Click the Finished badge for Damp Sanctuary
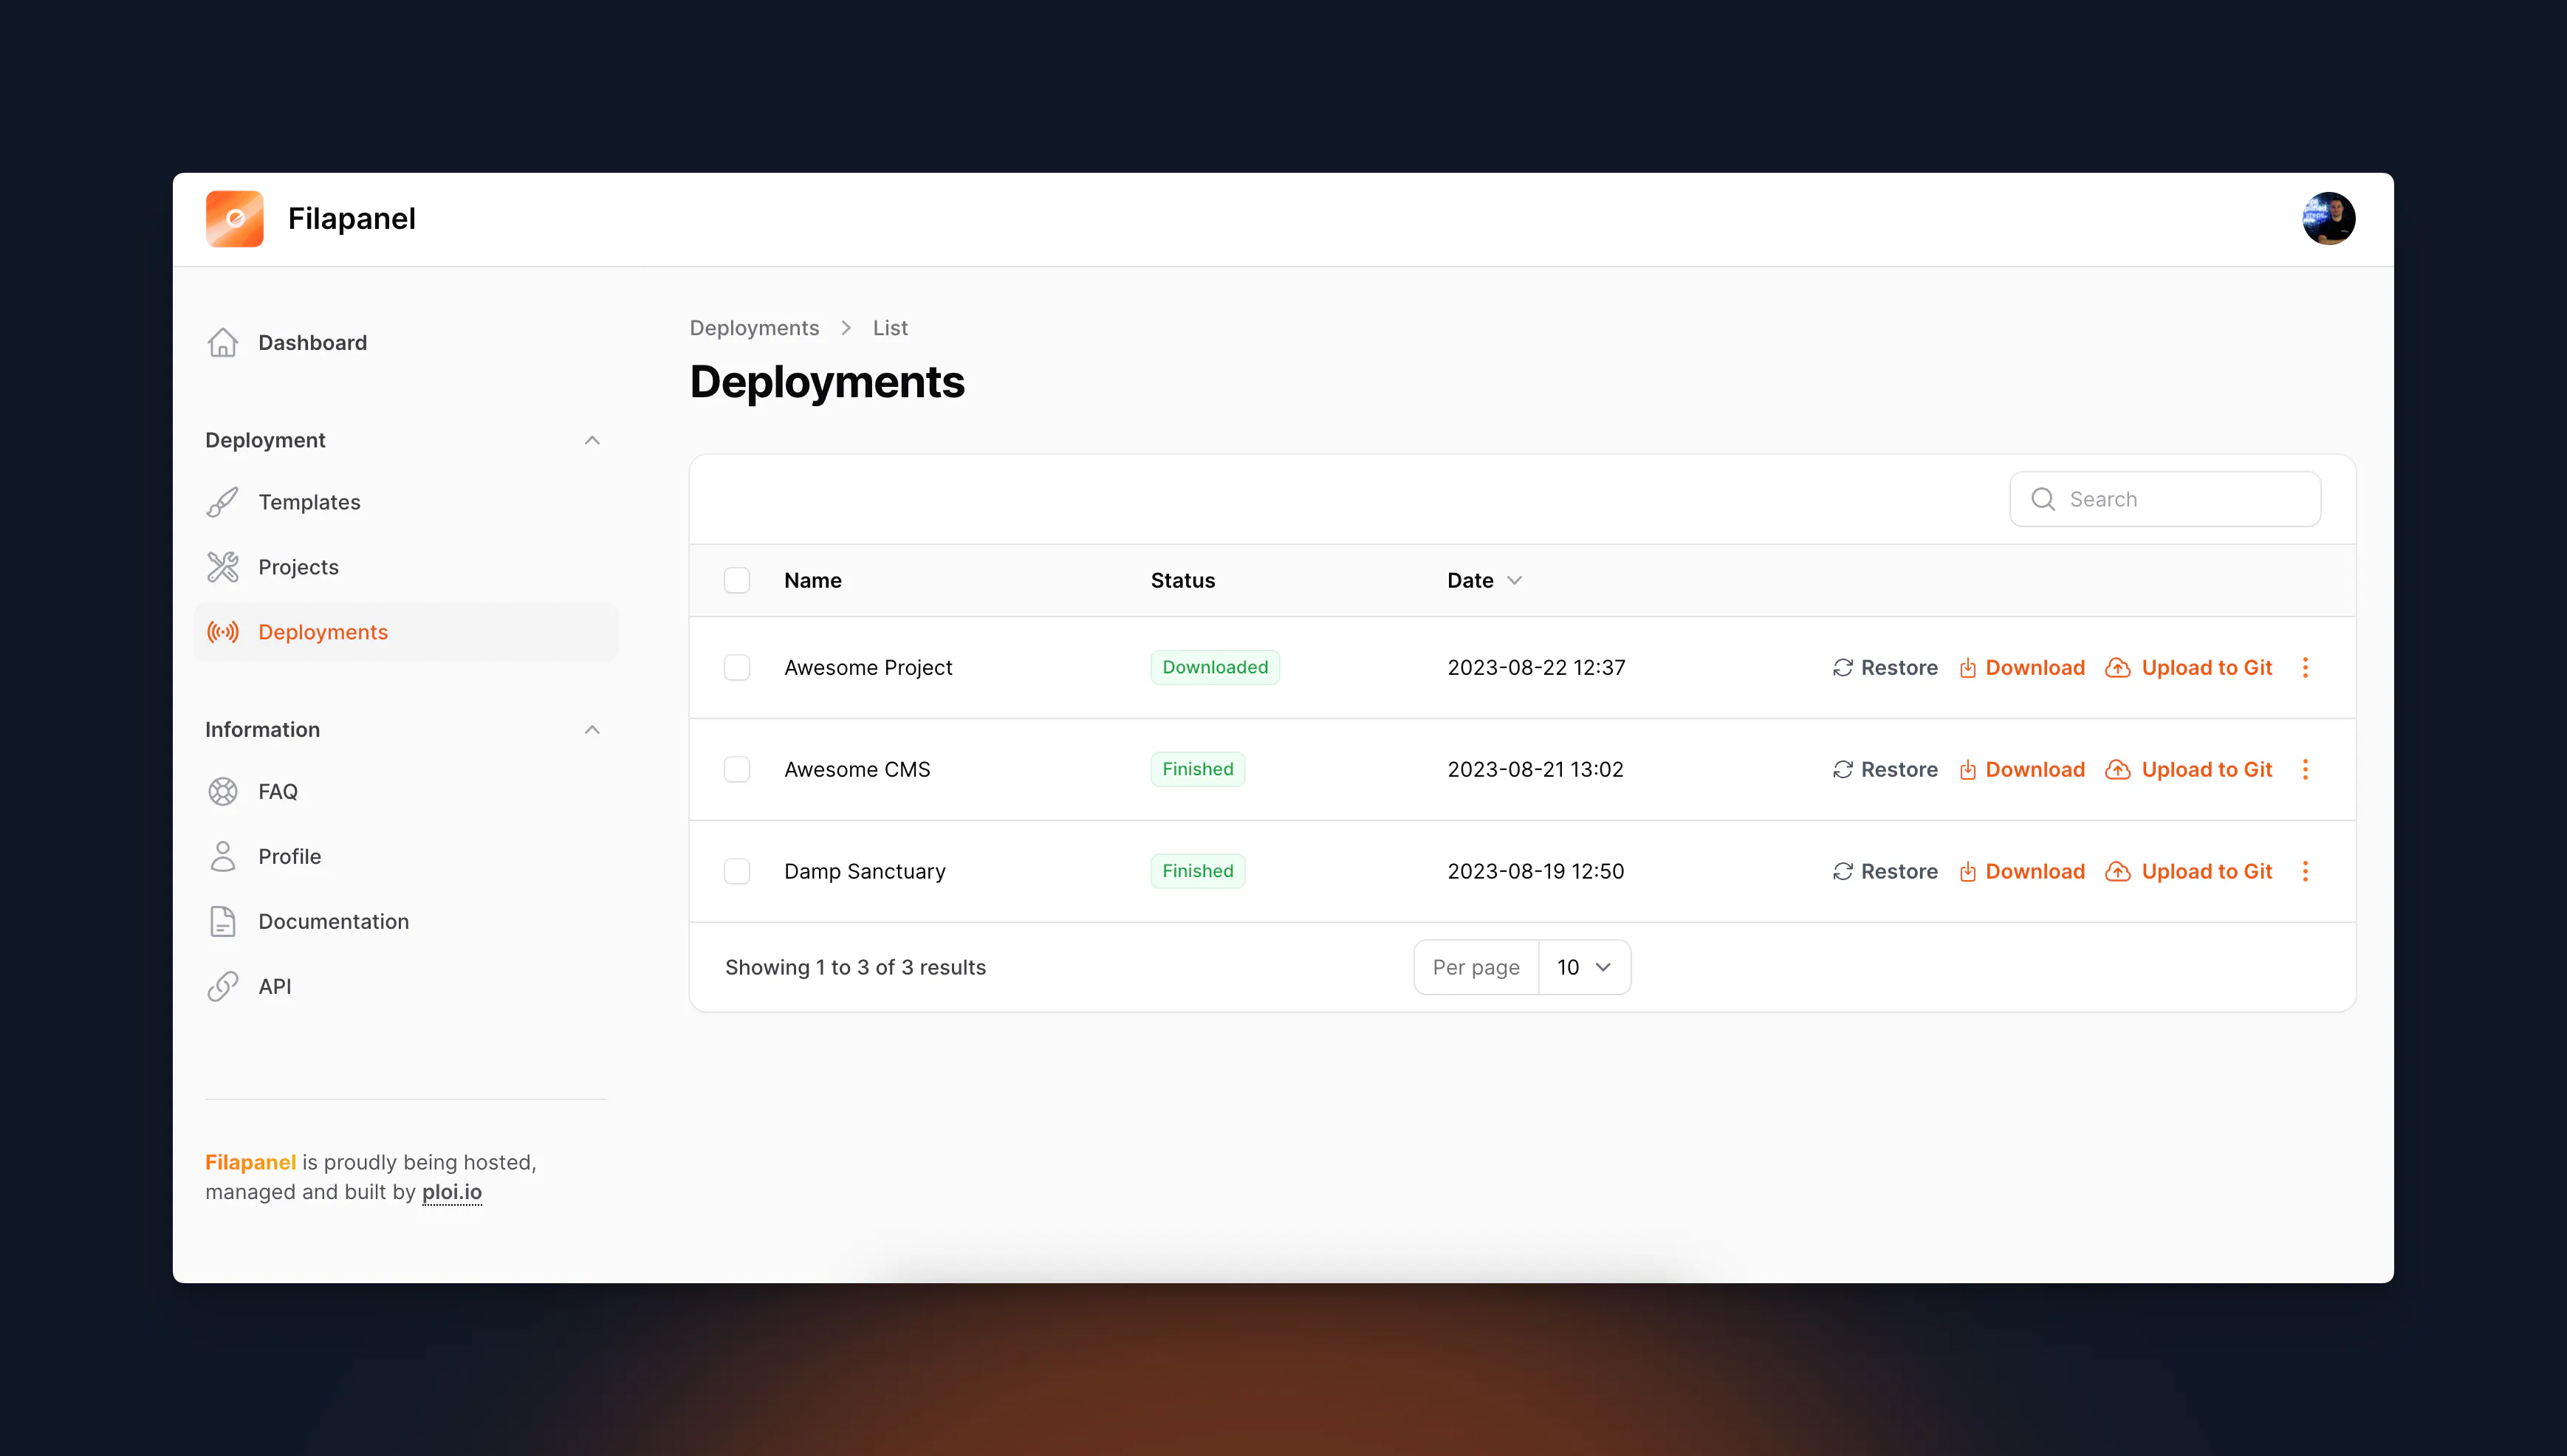Screen dimensions: 2567x1456 click(x=1198, y=871)
